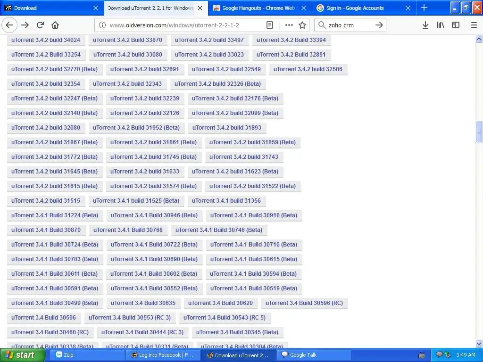Go forward to the next page
Image resolution: width=483 pixels, height=362 pixels.
point(25,25)
